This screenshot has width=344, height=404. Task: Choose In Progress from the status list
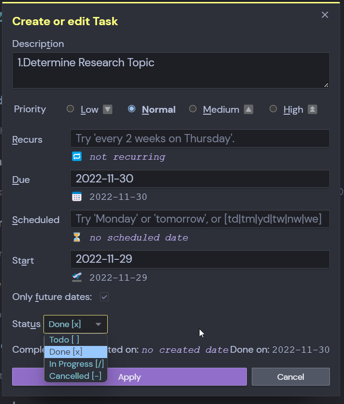coord(75,364)
